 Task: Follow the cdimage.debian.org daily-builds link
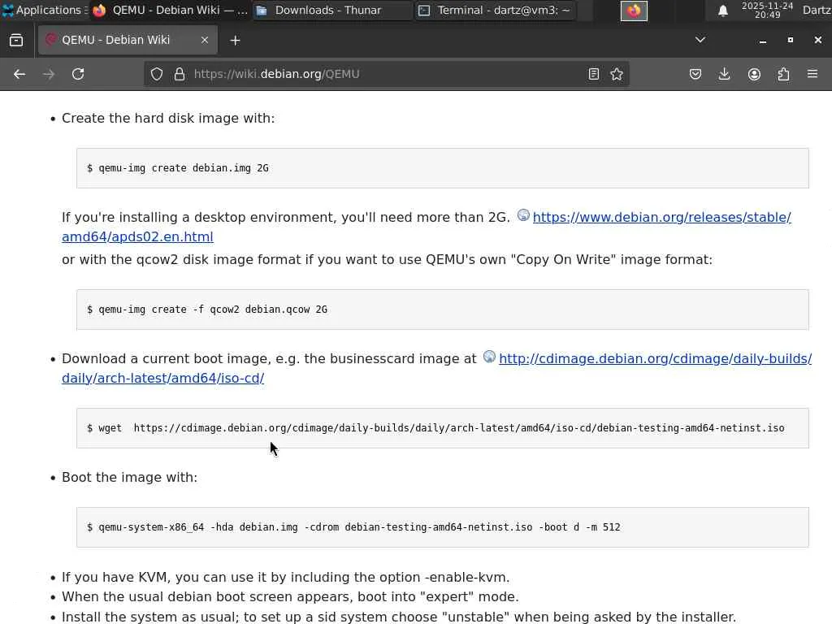click(655, 358)
